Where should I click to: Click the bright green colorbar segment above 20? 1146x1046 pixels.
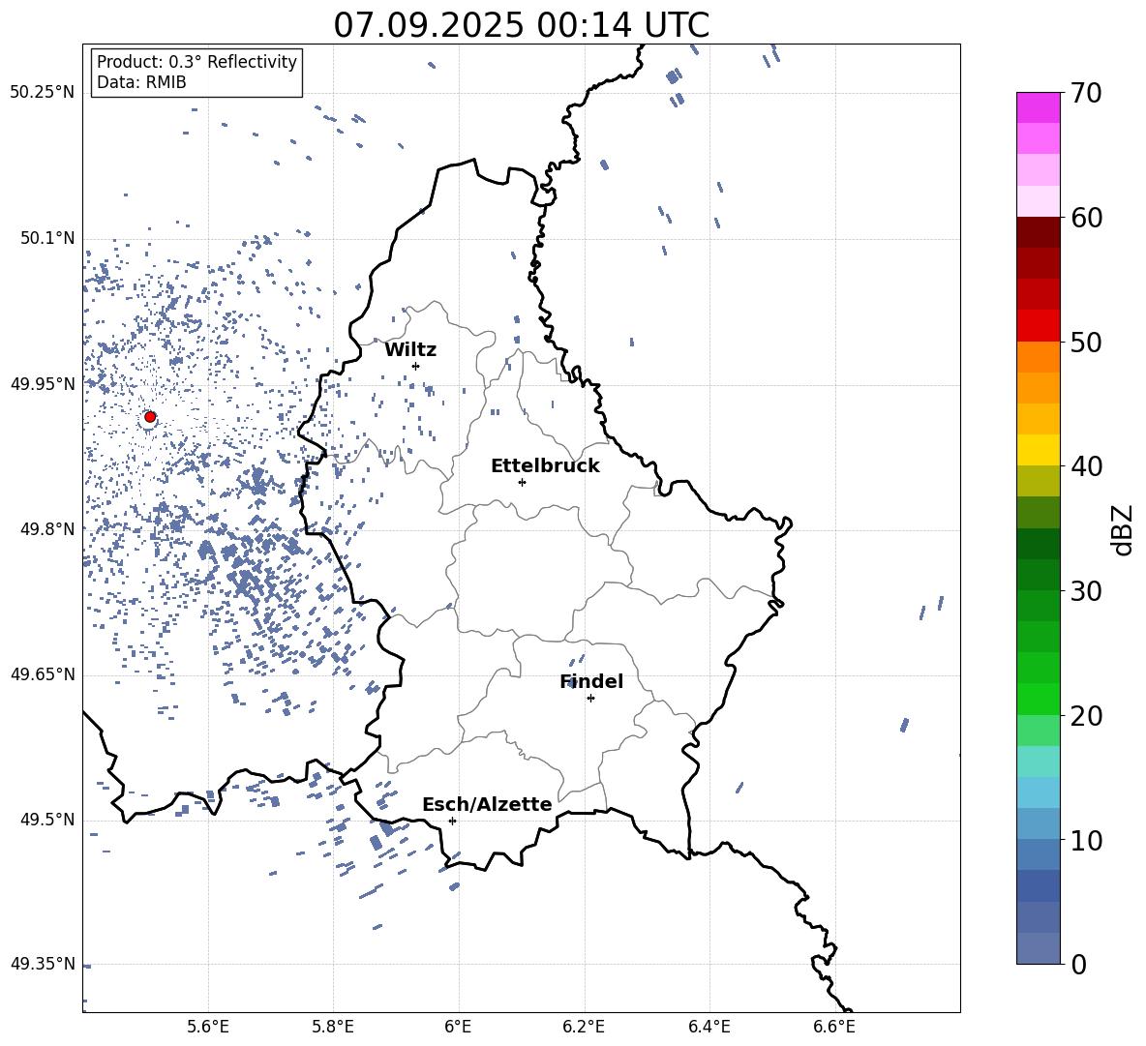tap(1038, 699)
